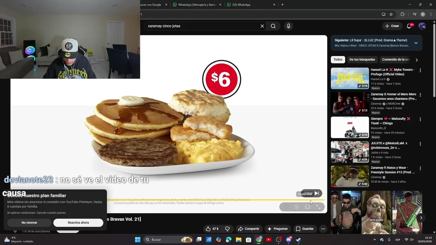Clear the YouTube search box text
Viewport: 436px width, 245px height.
click(262, 26)
